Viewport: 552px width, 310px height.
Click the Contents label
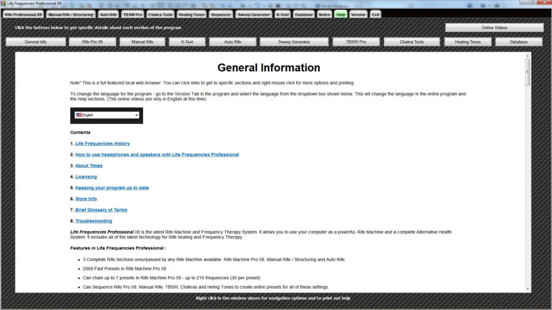(x=80, y=133)
